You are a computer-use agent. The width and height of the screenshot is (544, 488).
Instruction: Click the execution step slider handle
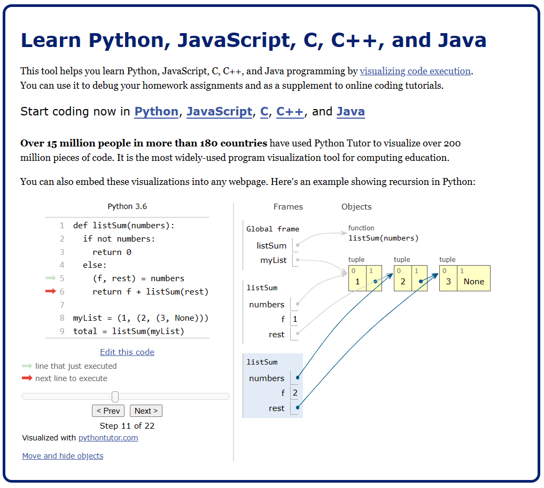(x=115, y=397)
